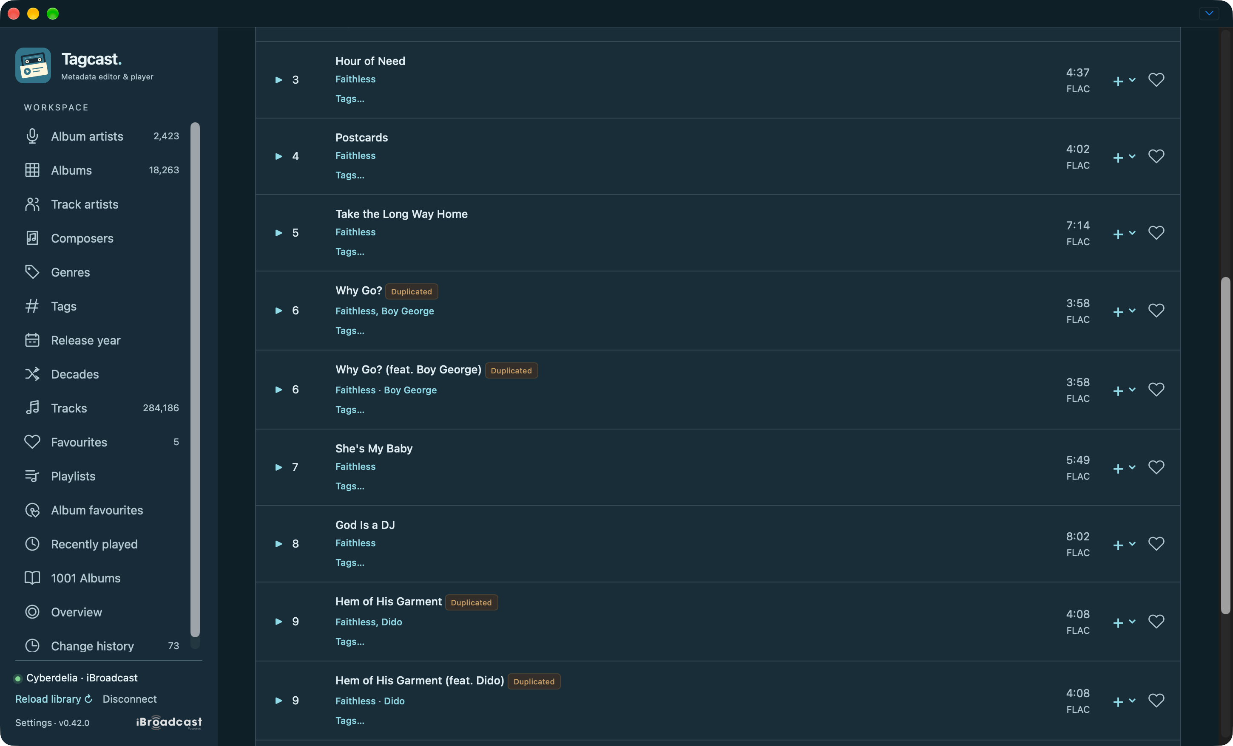Screen dimensions: 1233x746
Task: Open add menu chevron for God Is a DJ
Action: click(1132, 544)
